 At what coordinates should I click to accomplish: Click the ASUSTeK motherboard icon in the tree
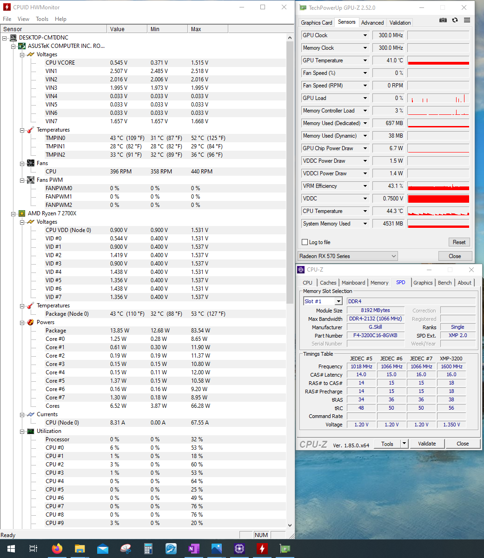(22, 46)
